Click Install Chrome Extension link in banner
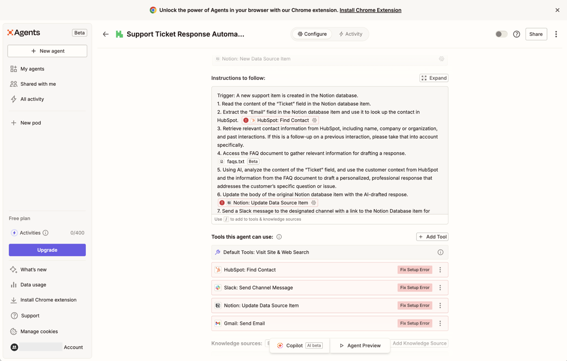This screenshot has width=567, height=361. (x=370, y=10)
